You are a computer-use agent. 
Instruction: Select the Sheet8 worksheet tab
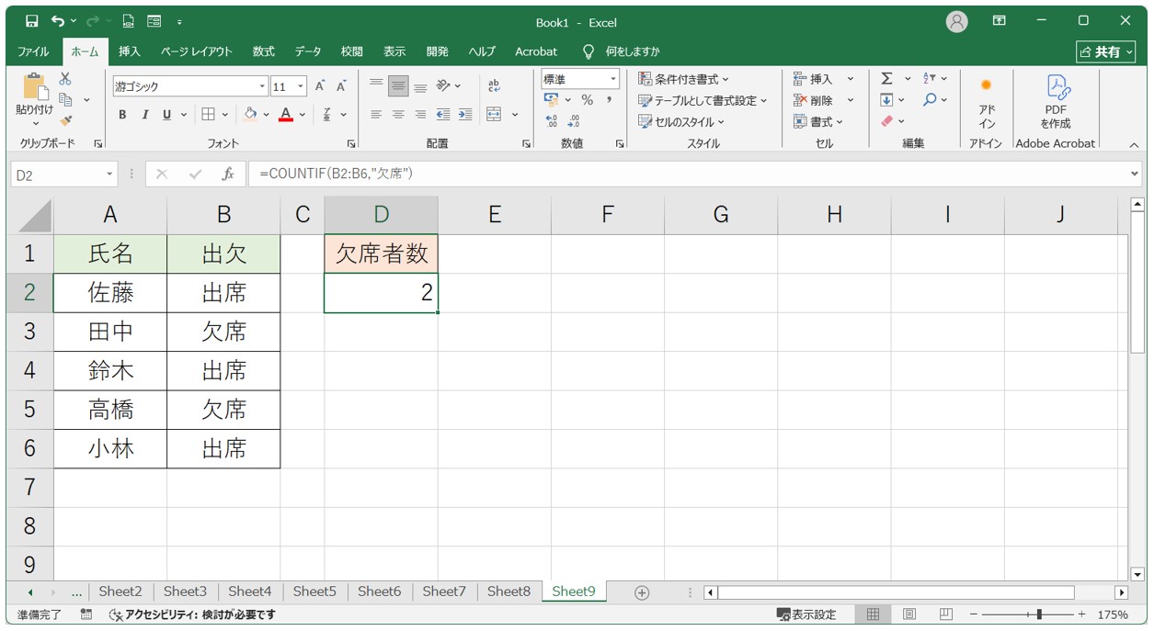pyautogui.click(x=508, y=592)
